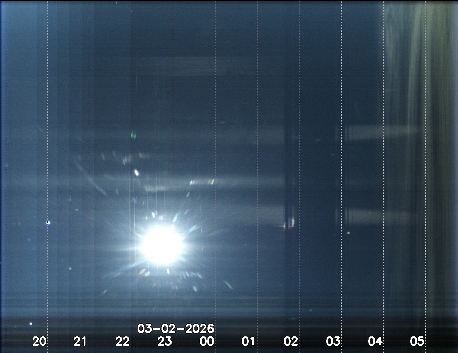Click the small green mark above the moon
Screen dimensions: 458x353
click(x=133, y=135)
